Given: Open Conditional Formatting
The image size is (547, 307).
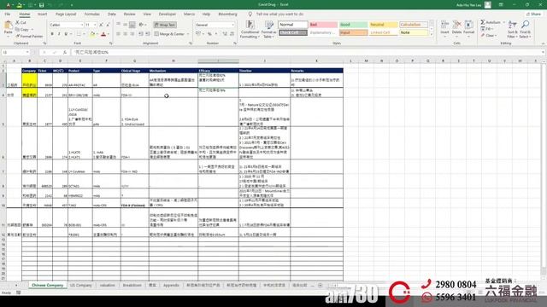Looking at the screenshot, I should pos(250,30).
